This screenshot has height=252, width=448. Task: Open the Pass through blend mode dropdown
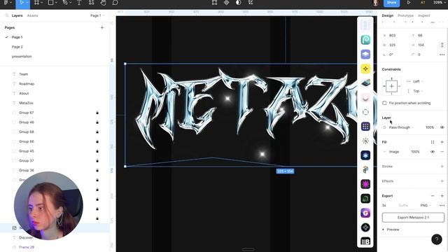pos(401,127)
